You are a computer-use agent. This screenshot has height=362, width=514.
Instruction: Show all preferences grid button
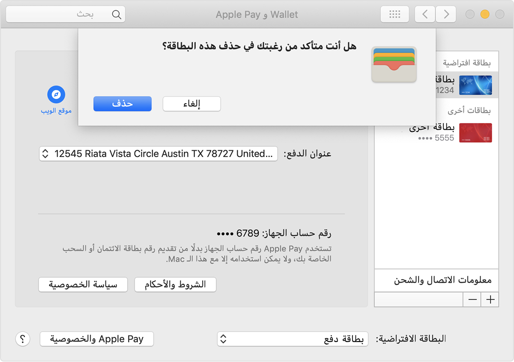pyautogui.click(x=394, y=14)
